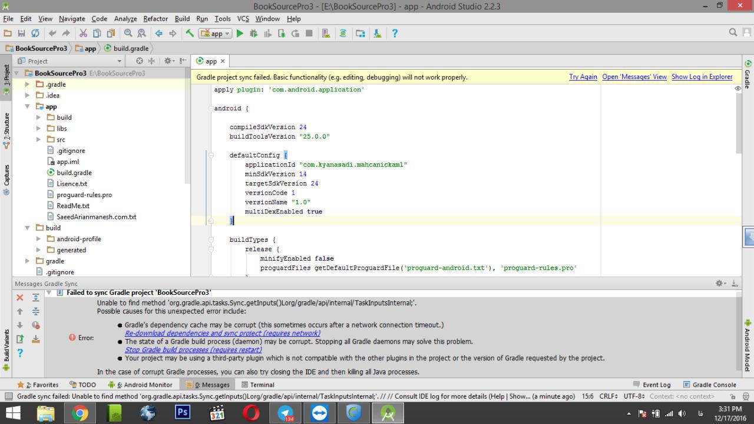Click the Try Again link

pos(583,77)
